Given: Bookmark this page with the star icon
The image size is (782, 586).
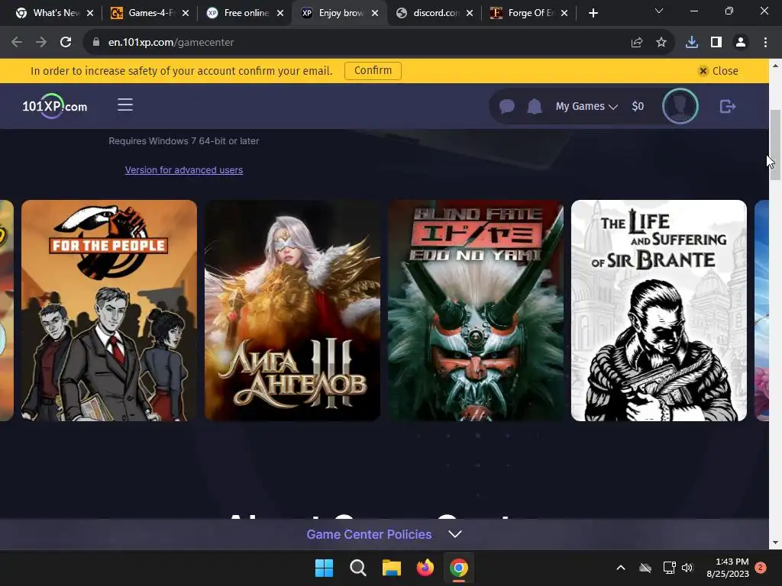Looking at the screenshot, I should pos(661,43).
